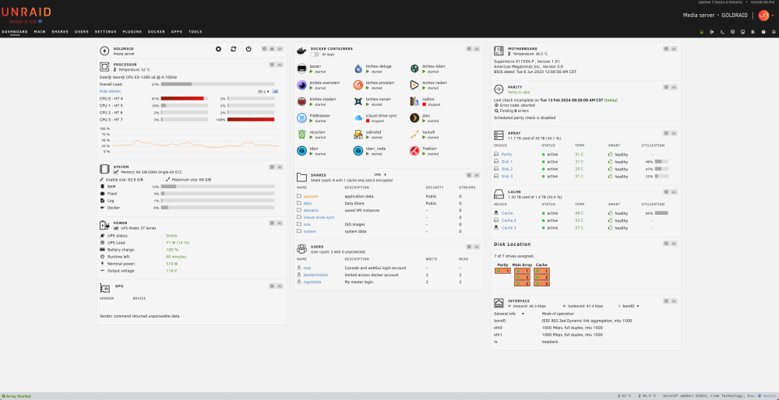The height and width of the screenshot is (400, 779).
Task: Click the tdarr container icon
Action: click(301, 150)
